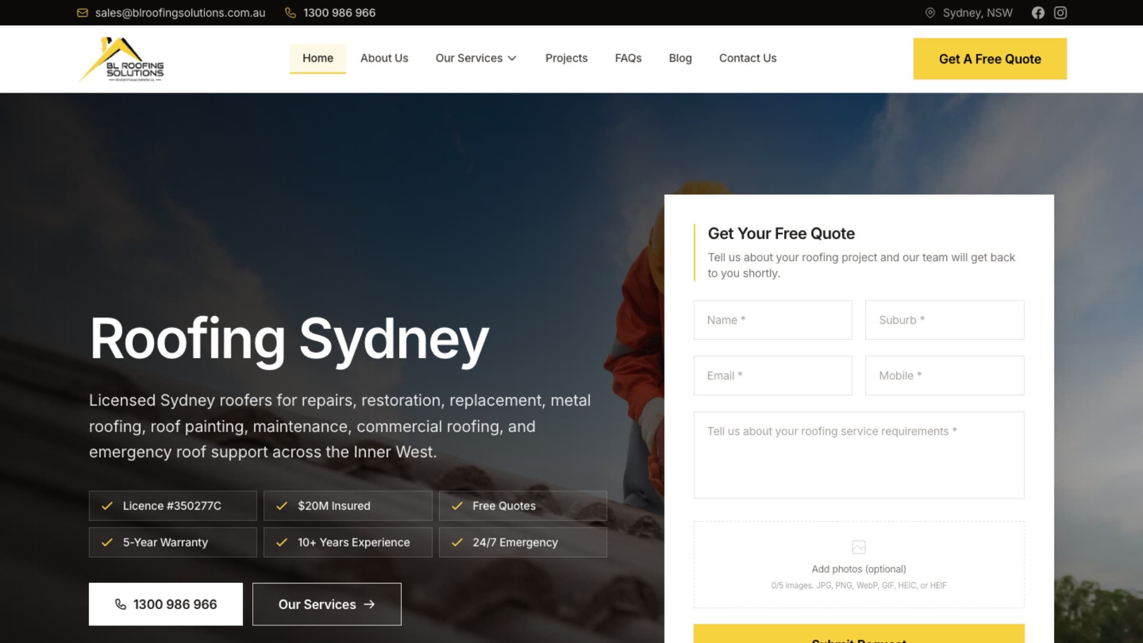The image size is (1143, 643).
Task: Click the envelope icon beside email address
Action: [x=82, y=13]
